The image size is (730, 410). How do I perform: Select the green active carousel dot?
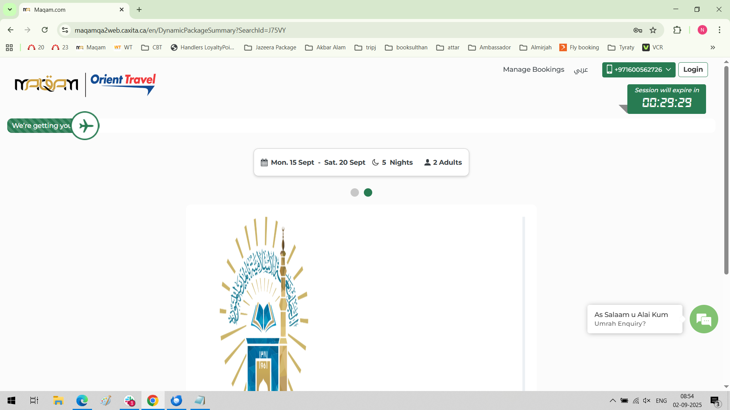pos(368,192)
